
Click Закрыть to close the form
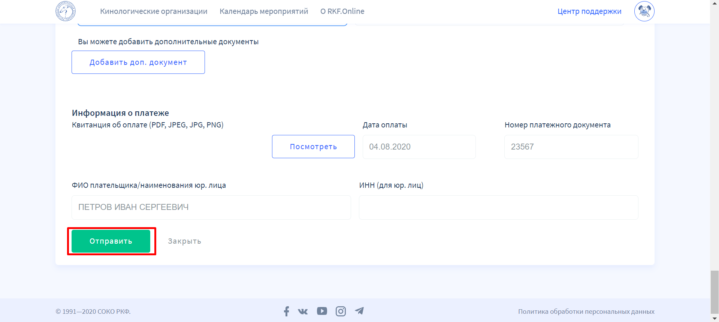coord(184,241)
